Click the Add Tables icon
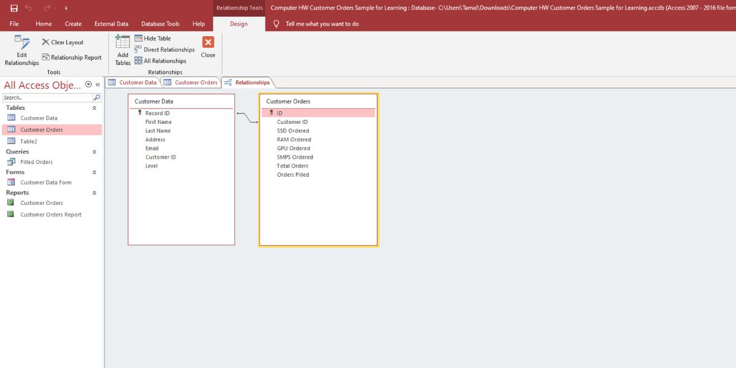The height and width of the screenshot is (368, 736). click(x=123, y=43)
